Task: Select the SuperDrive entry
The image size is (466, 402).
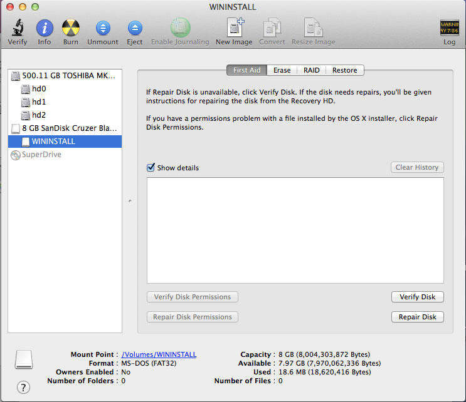Action: point(65,155)
